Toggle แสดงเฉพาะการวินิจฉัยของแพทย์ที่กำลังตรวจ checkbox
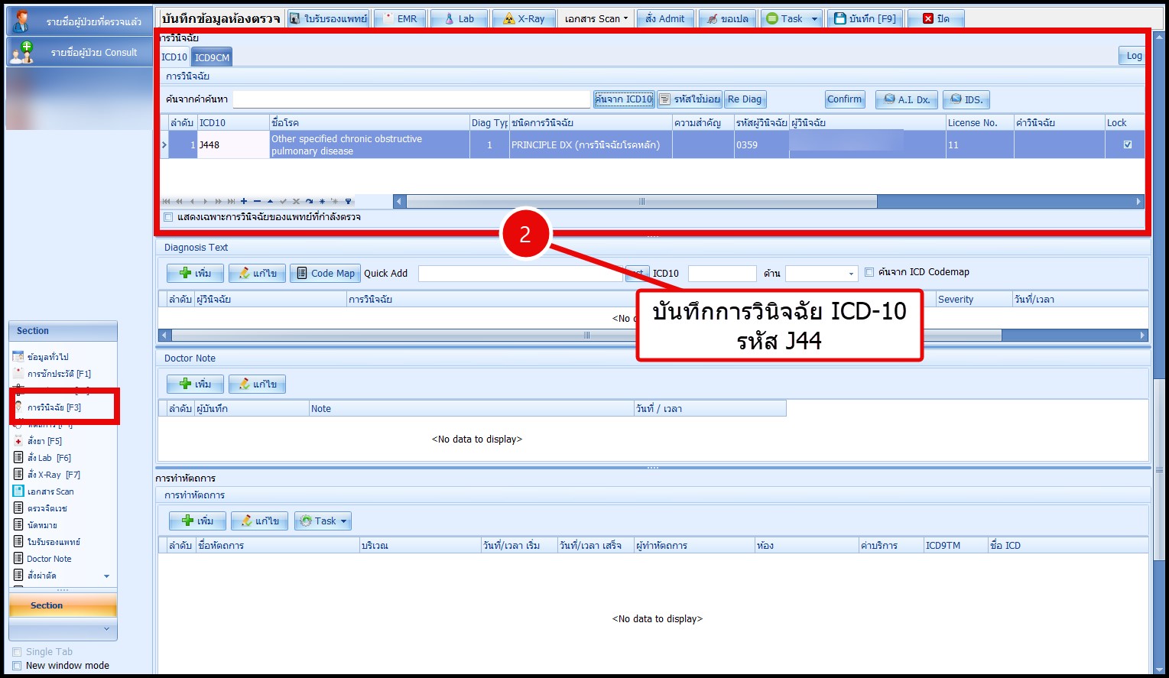 click(168, 217)
